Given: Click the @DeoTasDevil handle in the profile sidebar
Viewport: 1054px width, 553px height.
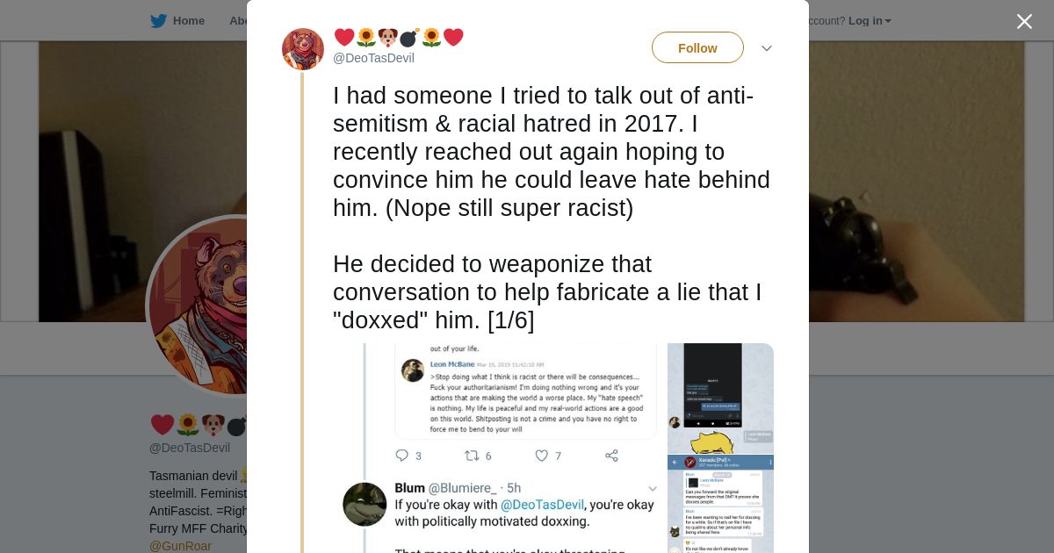Looking at the screenshot, I should [190, 448].
